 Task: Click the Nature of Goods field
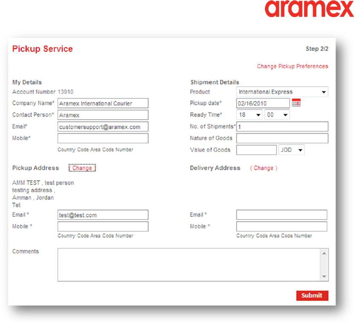point(282,138)
